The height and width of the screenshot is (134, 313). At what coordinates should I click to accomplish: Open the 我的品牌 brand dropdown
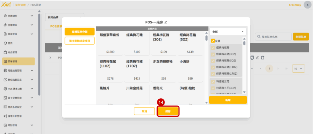tap(65, 17)
